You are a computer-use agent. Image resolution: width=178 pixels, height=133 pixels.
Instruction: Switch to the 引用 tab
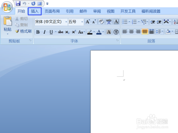point(70,11)
